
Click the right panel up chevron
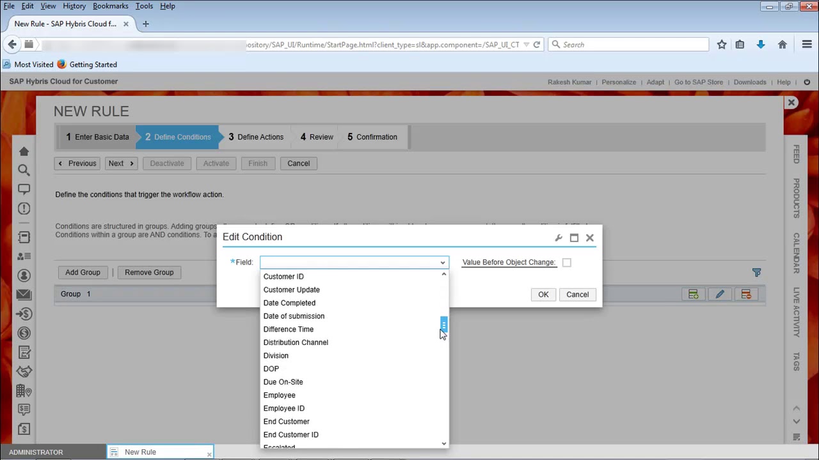coord(797,408)
